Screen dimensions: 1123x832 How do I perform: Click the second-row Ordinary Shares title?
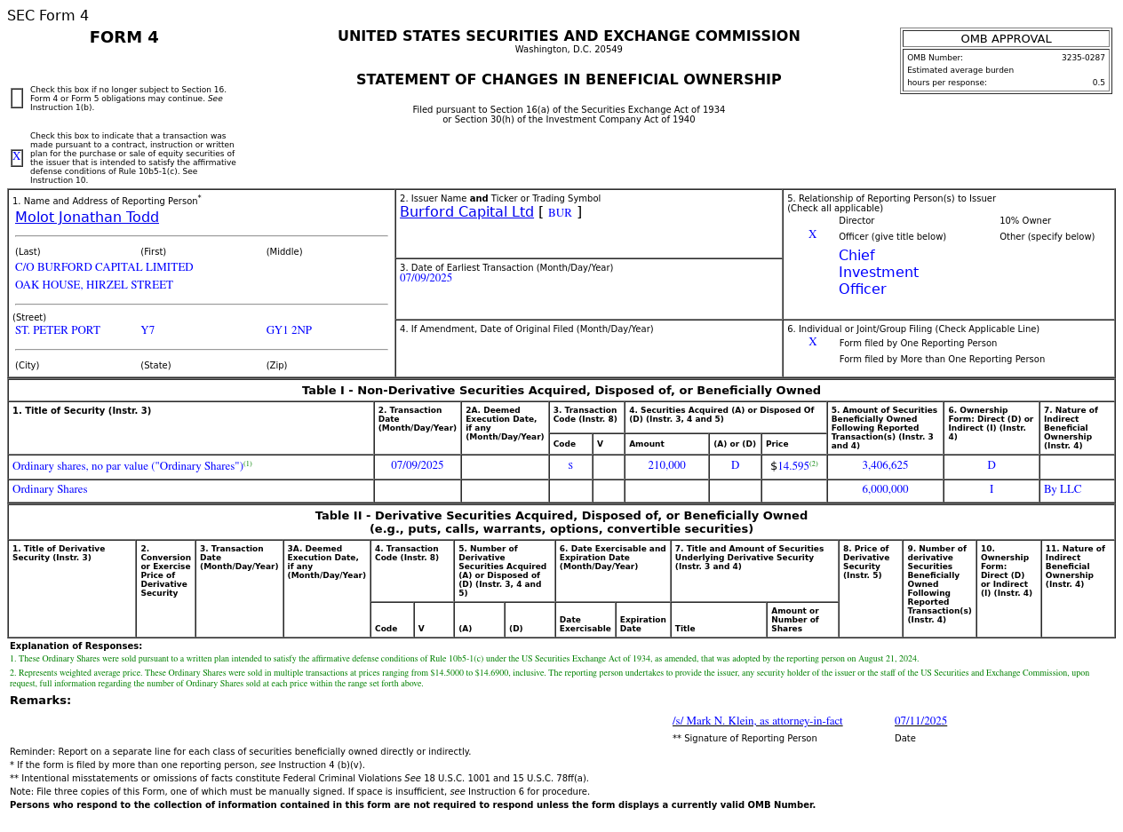pos(50,490)
